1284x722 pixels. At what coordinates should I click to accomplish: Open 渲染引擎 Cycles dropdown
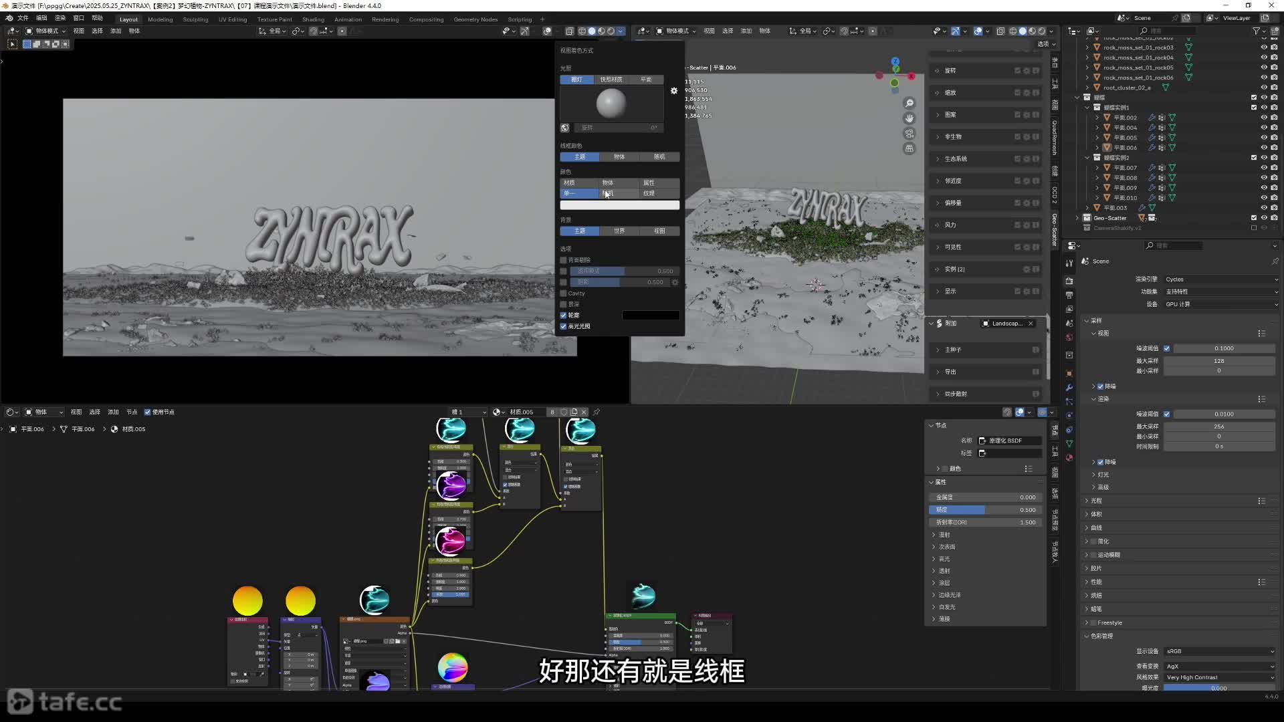[x=1220, y=279]
